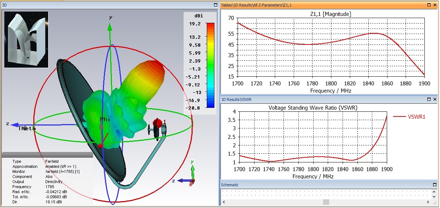Close the Z1,1 Z-Parameters plot window

tap(435, 5)
